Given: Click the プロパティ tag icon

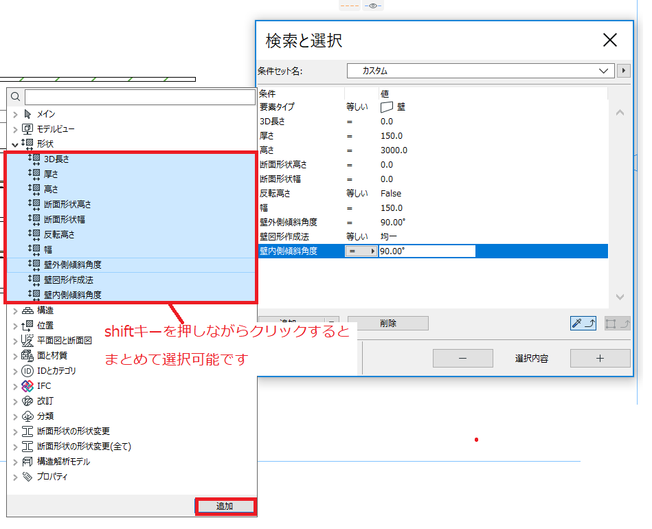Looking at the screenshot, I should tap(27, 477).
